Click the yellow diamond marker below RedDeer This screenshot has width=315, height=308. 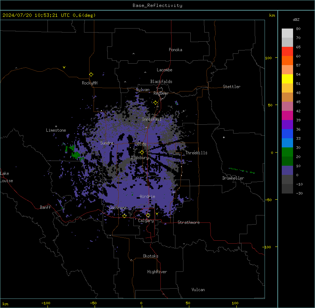coord(156,103)
